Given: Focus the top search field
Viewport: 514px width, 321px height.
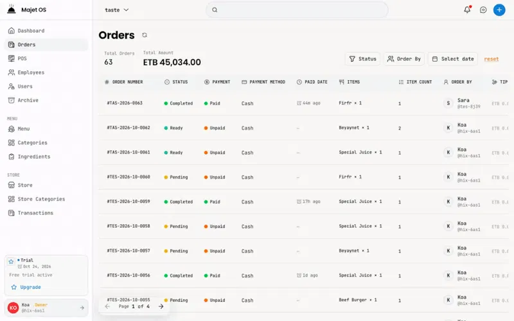Looking at the screenshot, I should point(297,10).
